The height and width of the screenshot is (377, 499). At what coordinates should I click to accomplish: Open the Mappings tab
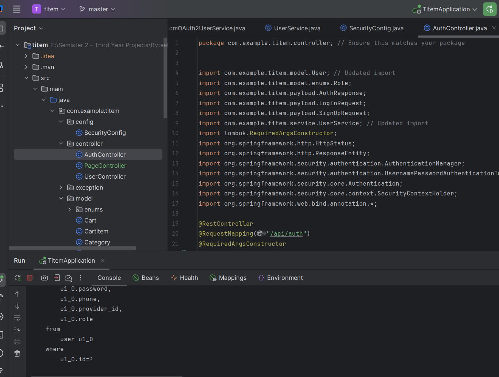pyautogui.click(x=228, y=278)
